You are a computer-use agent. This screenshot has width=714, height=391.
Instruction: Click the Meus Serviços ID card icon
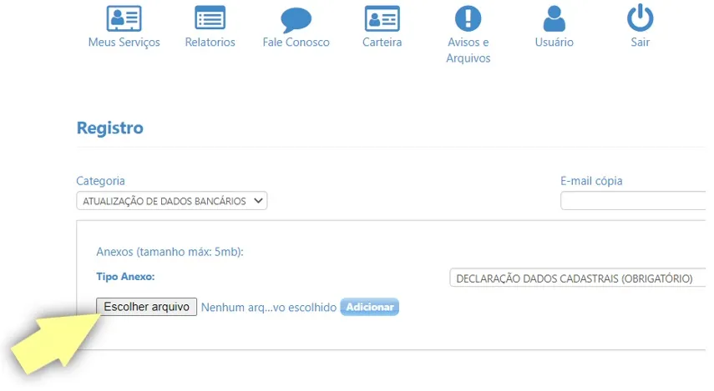pyautogui.click(x=124, y=18)
